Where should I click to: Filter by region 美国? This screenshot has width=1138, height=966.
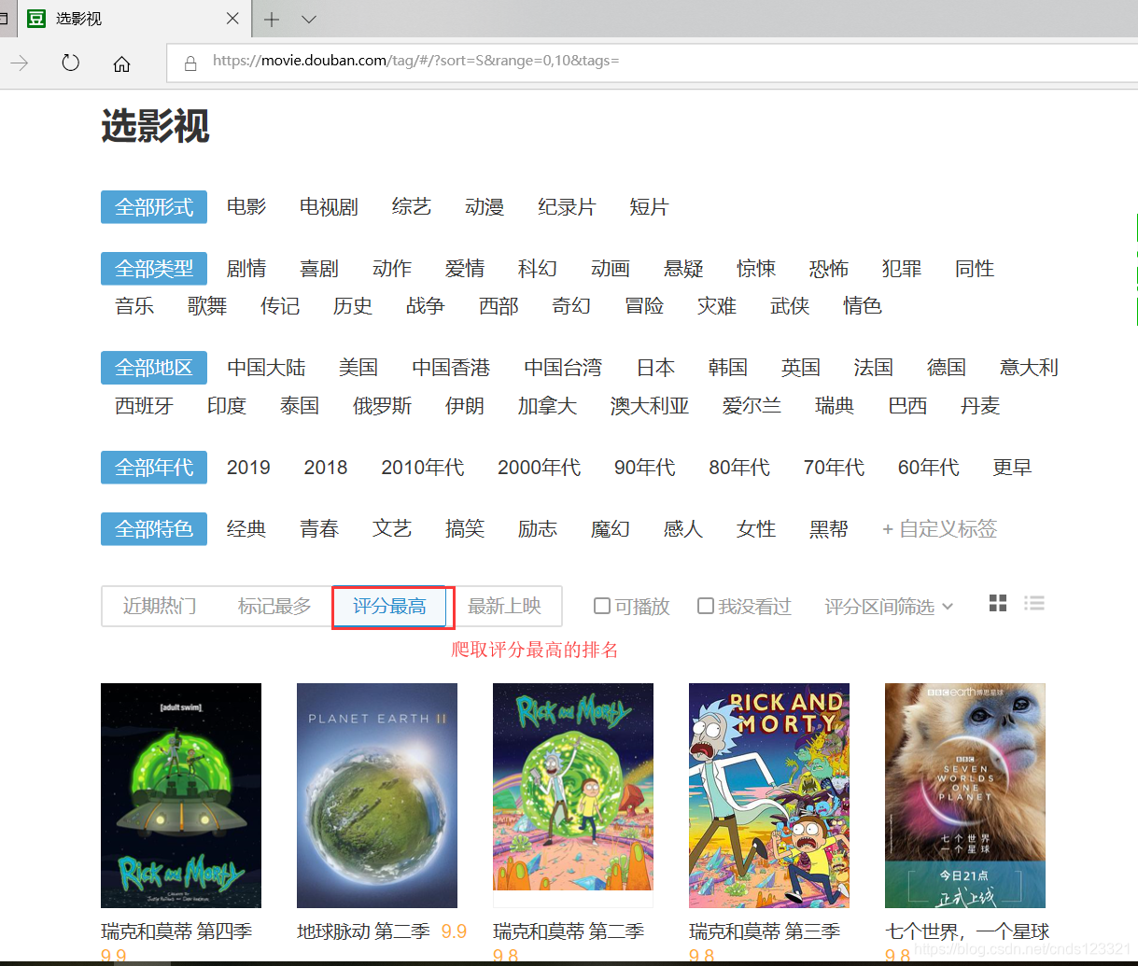[x=358, y=368]
